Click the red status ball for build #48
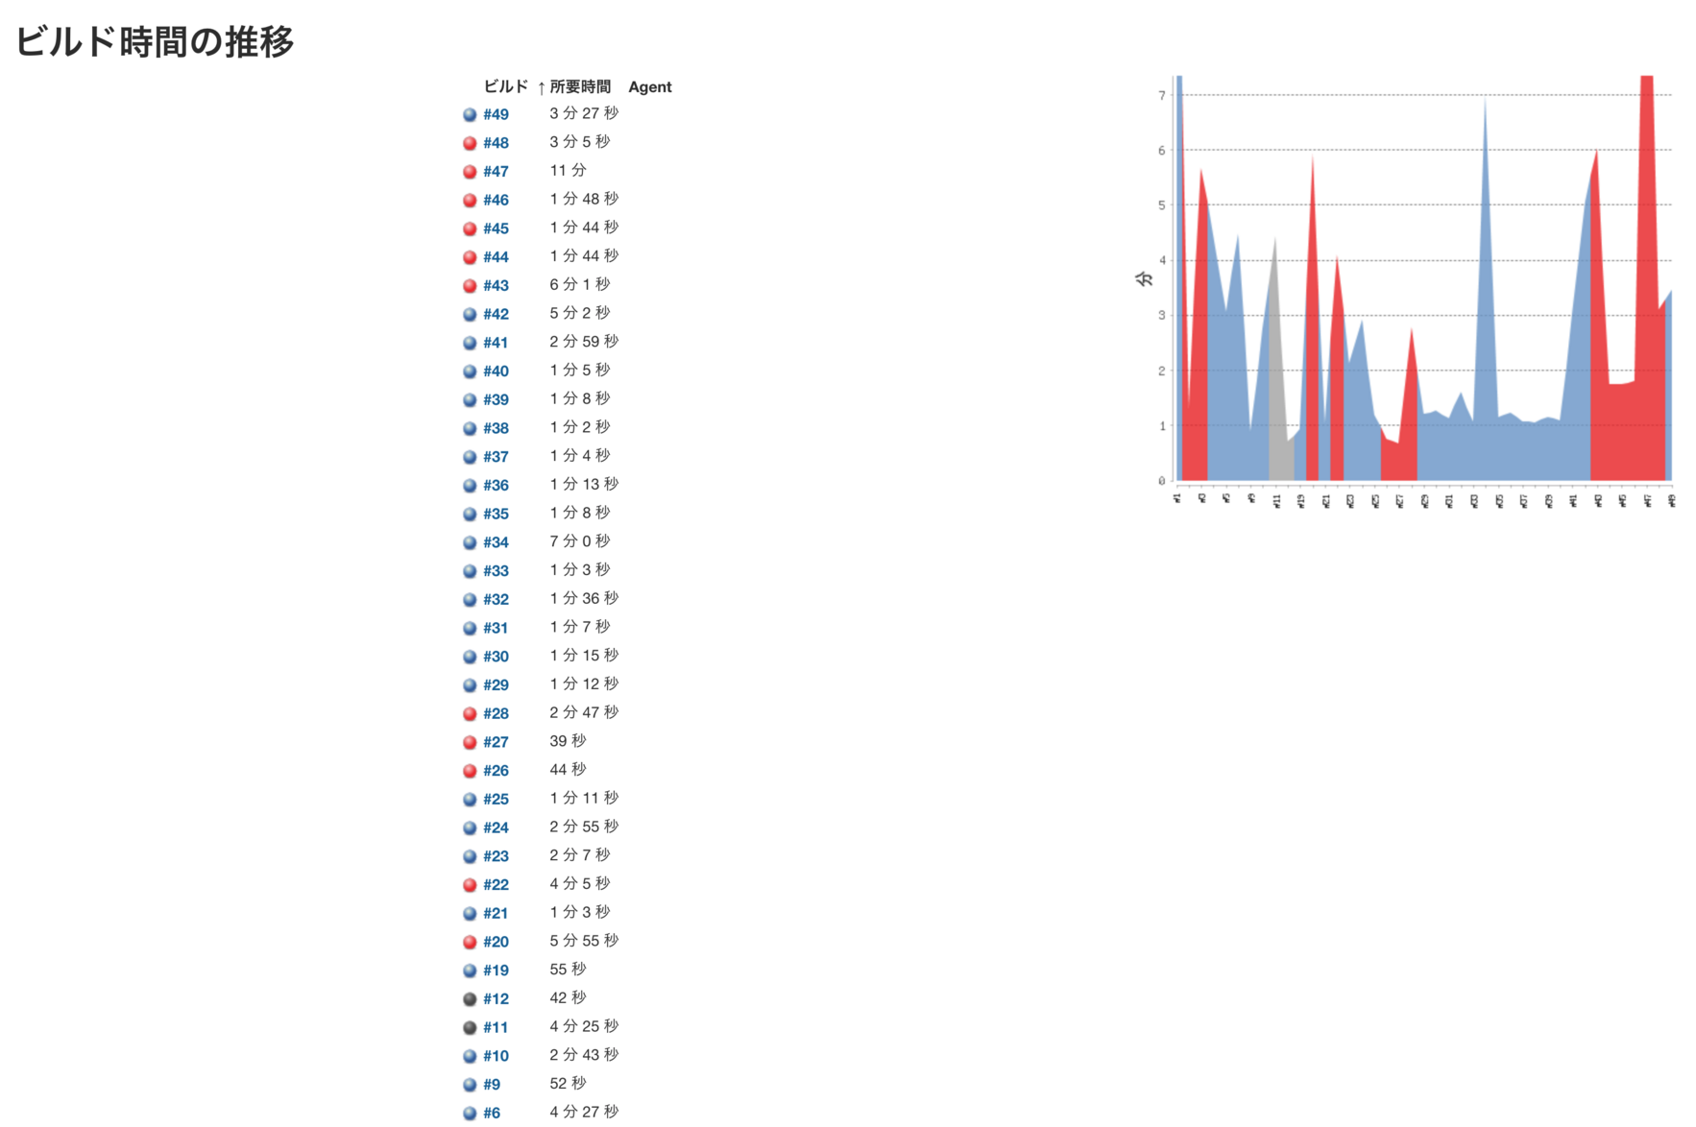 tap(470, 143)
